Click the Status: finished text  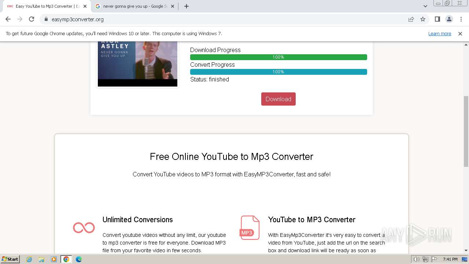[210, 79]
